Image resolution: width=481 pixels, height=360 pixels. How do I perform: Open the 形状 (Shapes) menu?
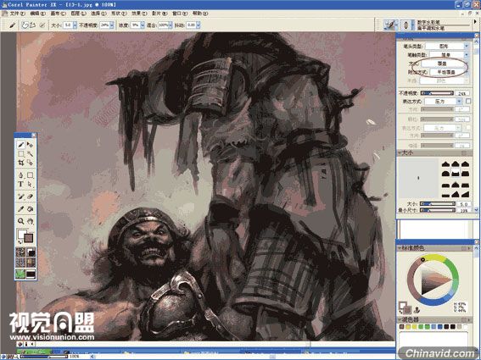click(119, 14)
